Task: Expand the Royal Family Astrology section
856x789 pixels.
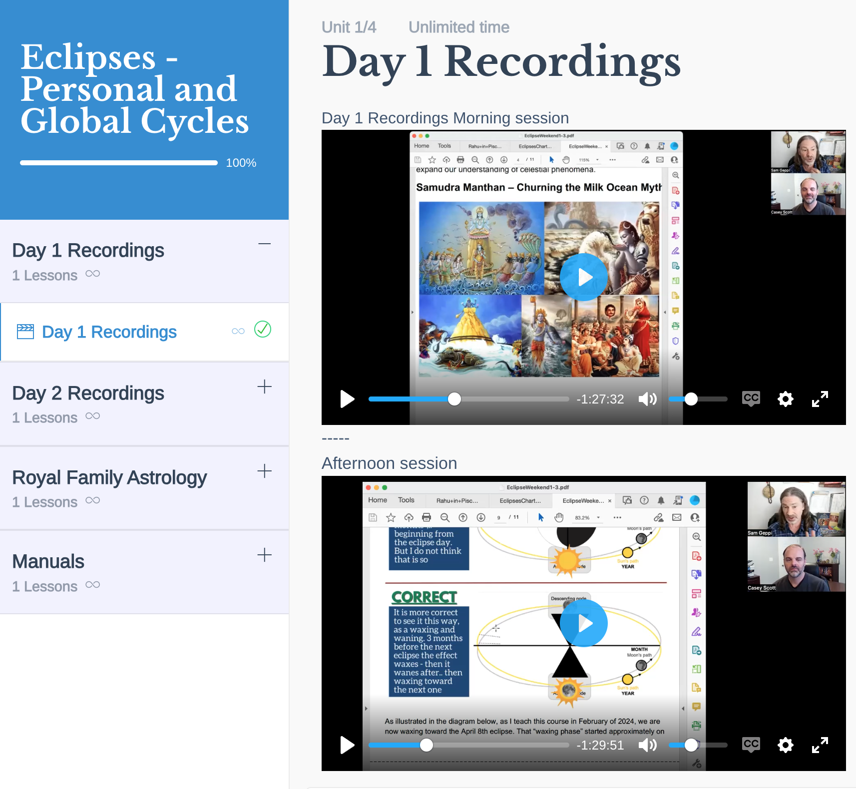Action: click(264, 471)
